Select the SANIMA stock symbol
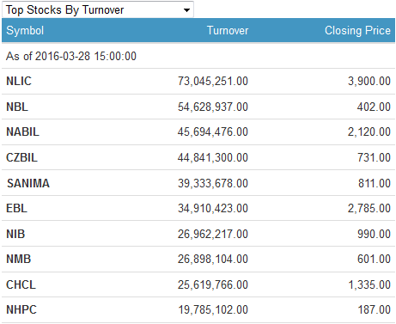The width and height of the screenshot is (396, 324). point(28,183)
